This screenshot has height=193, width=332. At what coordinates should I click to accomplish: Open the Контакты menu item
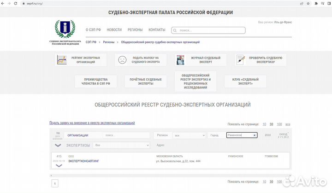pyautogui.click(x=157, y=30)
